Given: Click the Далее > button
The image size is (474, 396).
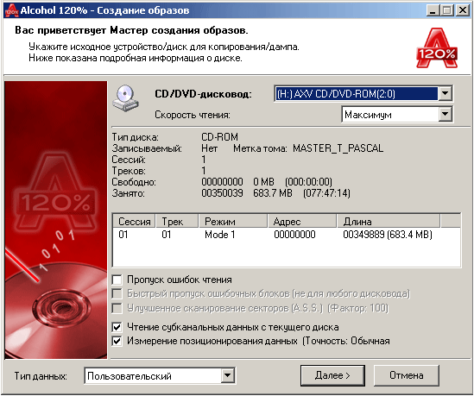Looking at the screenshot, I should [332, 375].
